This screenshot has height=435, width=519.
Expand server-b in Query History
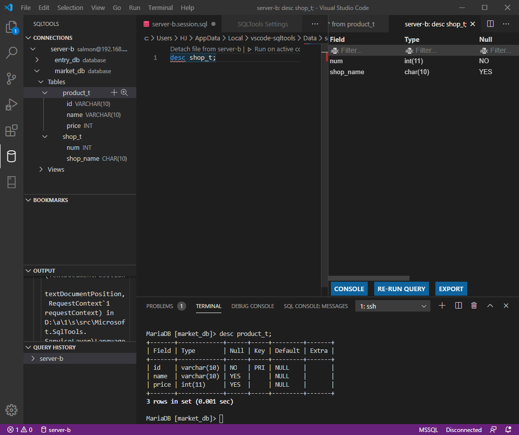click(x=33, y=358)
